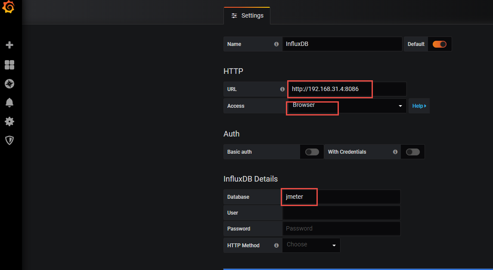Viewport: 493px width, 270px height.
Task: Enable the Basic auth toggle
Action: pos(312,152)
